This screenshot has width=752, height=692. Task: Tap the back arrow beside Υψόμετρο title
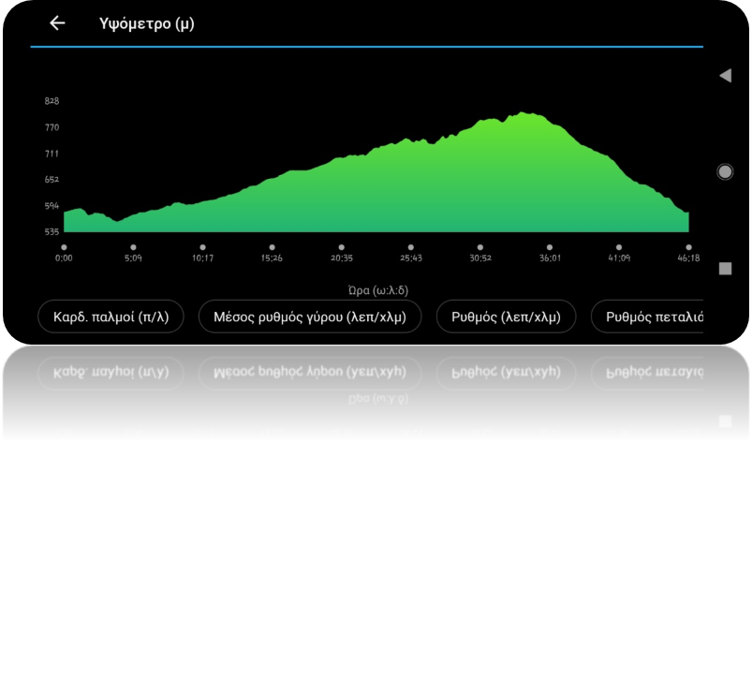pyautogui.click(x=58, y=23)
